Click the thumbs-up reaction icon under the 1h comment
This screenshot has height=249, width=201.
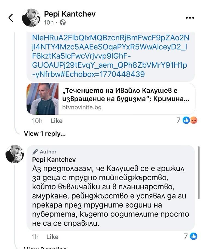193,236
